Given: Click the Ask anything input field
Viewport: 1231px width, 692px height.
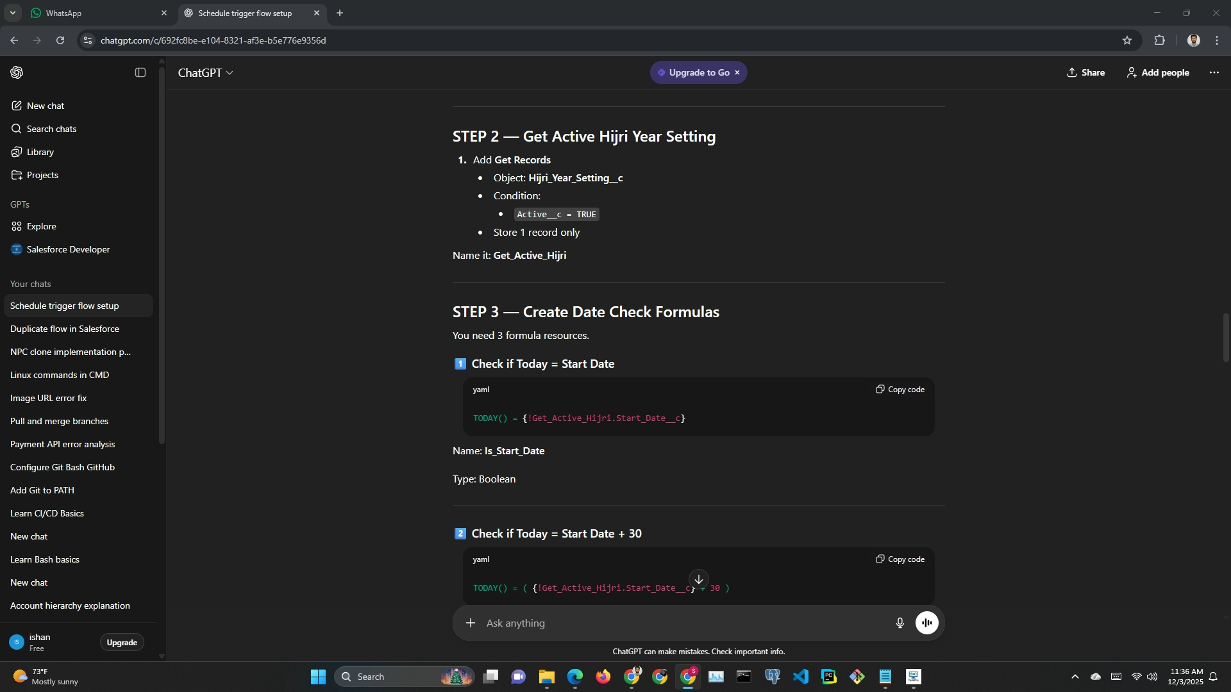Looking at the screenshot, I should point(680,623).
